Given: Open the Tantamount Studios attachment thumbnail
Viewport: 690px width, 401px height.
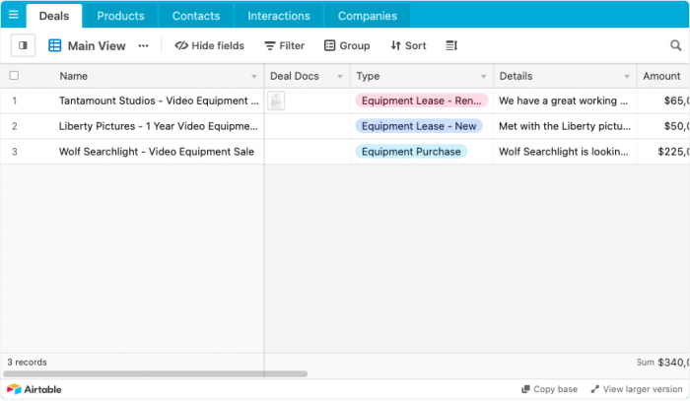Looking at the screenshot, I should 276,100.
